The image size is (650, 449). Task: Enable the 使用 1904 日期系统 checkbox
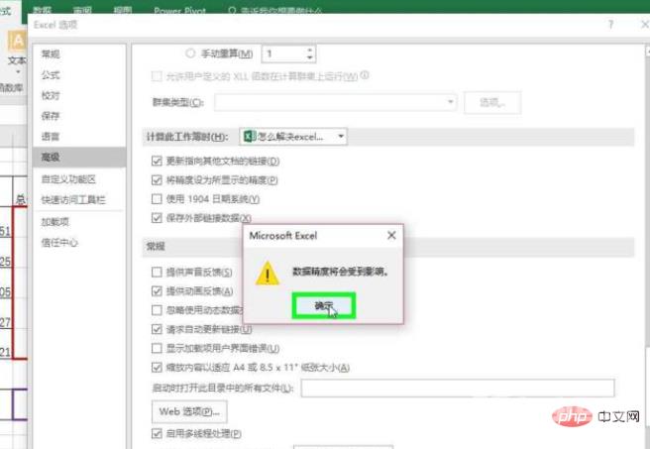156,199
